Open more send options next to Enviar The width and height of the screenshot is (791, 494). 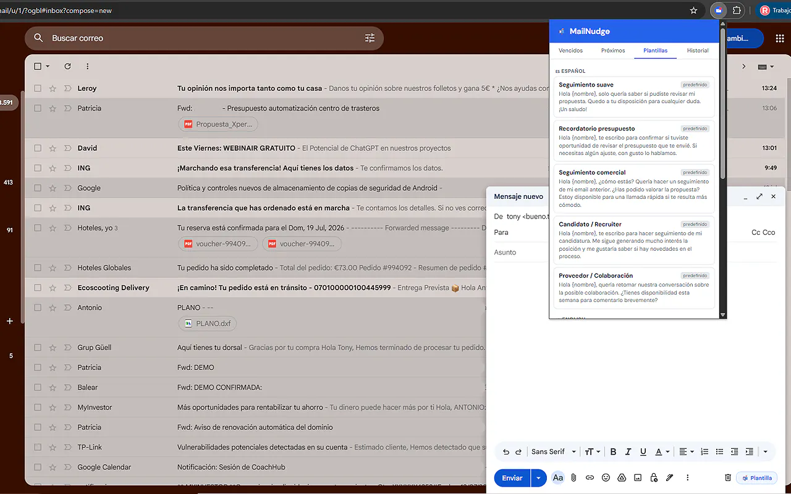point(539,478)
